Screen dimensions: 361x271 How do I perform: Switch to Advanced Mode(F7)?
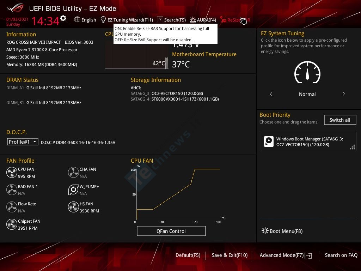point(286,255)
